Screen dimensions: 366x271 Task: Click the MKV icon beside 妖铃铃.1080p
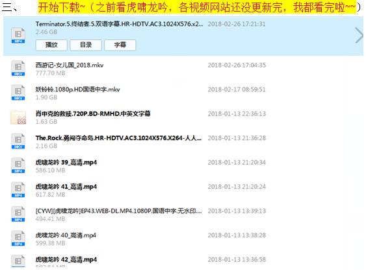pyautogui.click(x=18, y=93)
